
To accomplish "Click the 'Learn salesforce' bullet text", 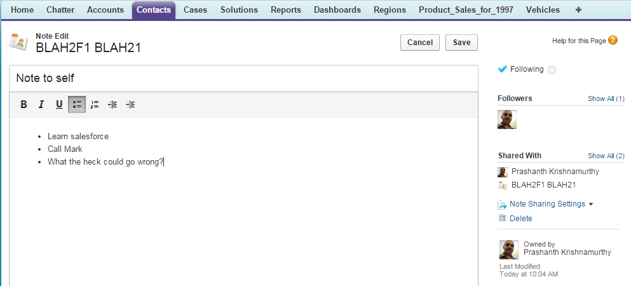I will click(78, 137).
